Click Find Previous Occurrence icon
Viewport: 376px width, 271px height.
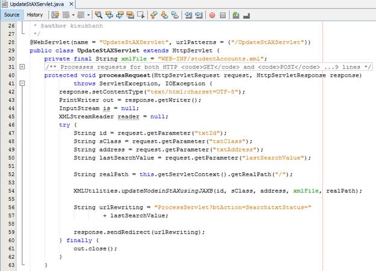coord(109,15)
